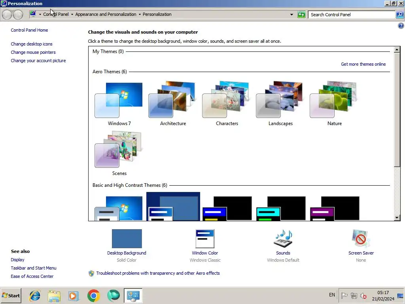405x304 pixels.
Task: Select the highlighted Windows Classic theme thumbnail
Action: [173, 206]
